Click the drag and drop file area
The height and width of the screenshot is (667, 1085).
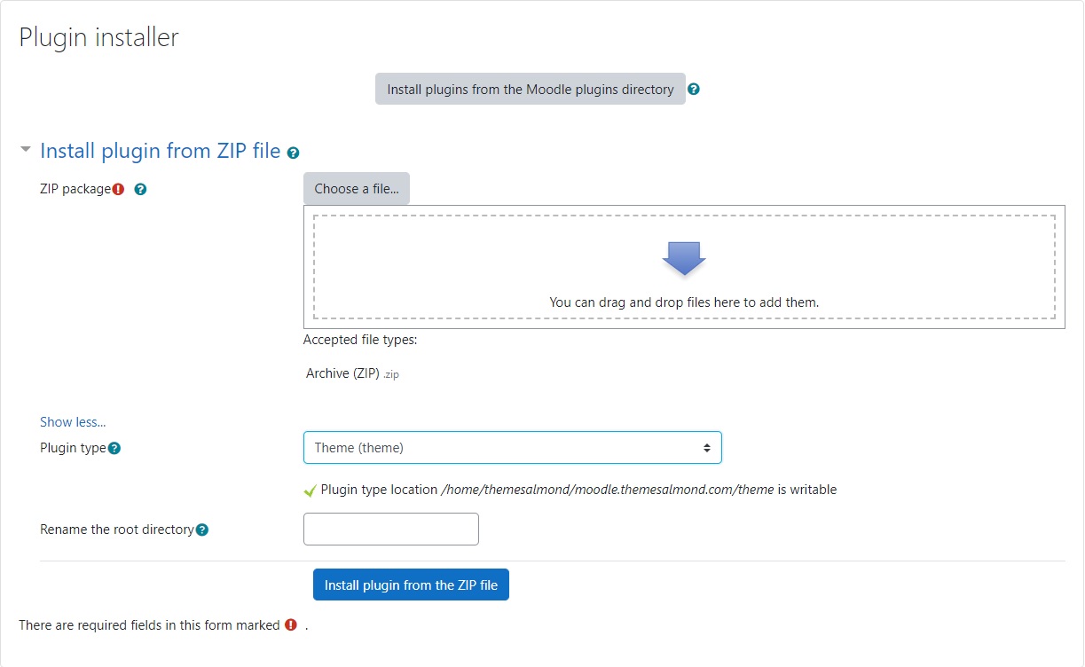pos(684,267)
